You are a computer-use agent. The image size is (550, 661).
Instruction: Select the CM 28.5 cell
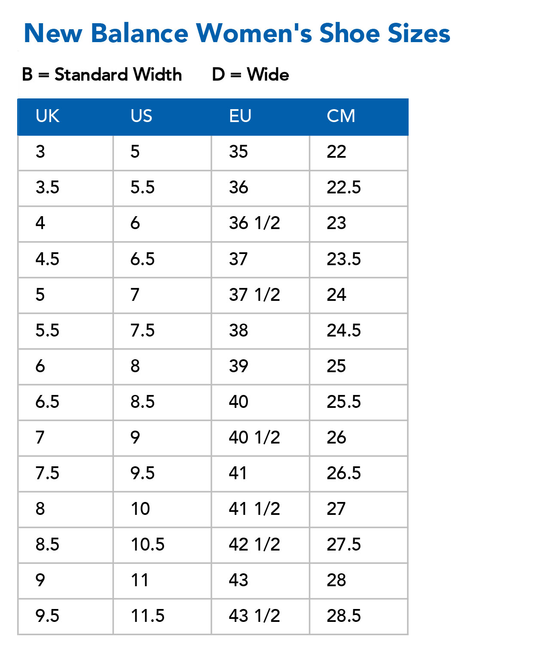pos(358,617)
